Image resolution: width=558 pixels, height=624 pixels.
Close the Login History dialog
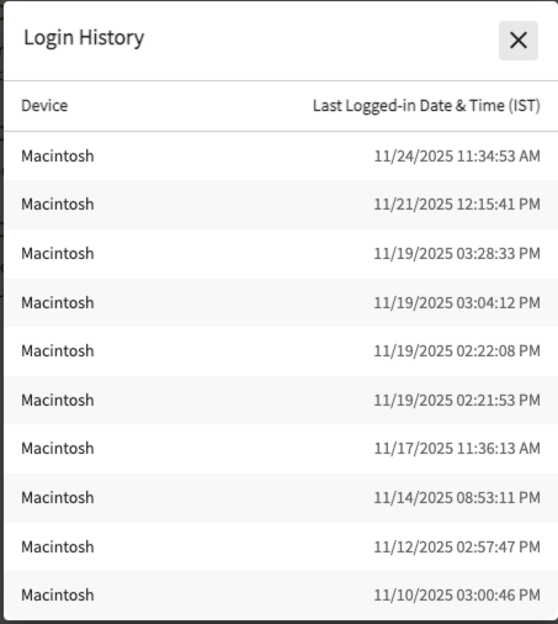click(518, 41)
